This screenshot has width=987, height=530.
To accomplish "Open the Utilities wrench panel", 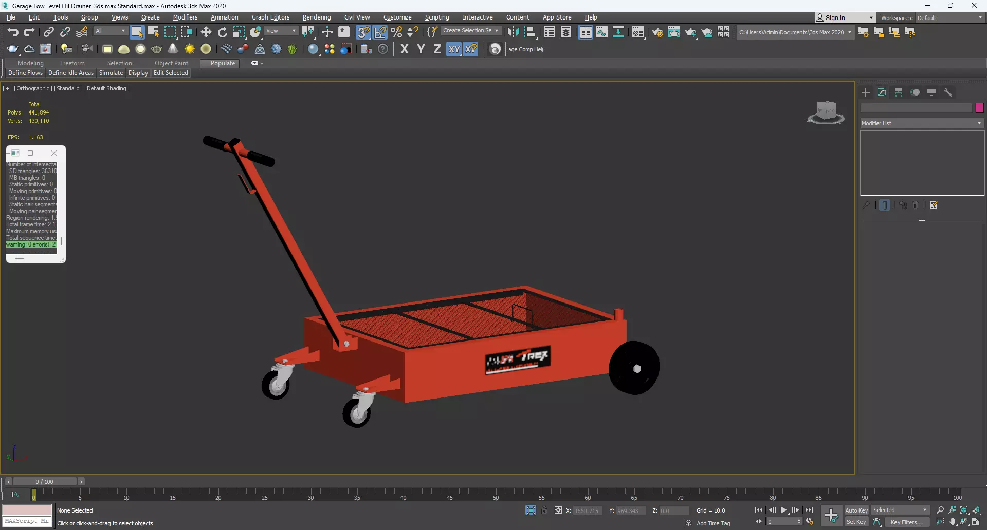I will tap(948, 92).
